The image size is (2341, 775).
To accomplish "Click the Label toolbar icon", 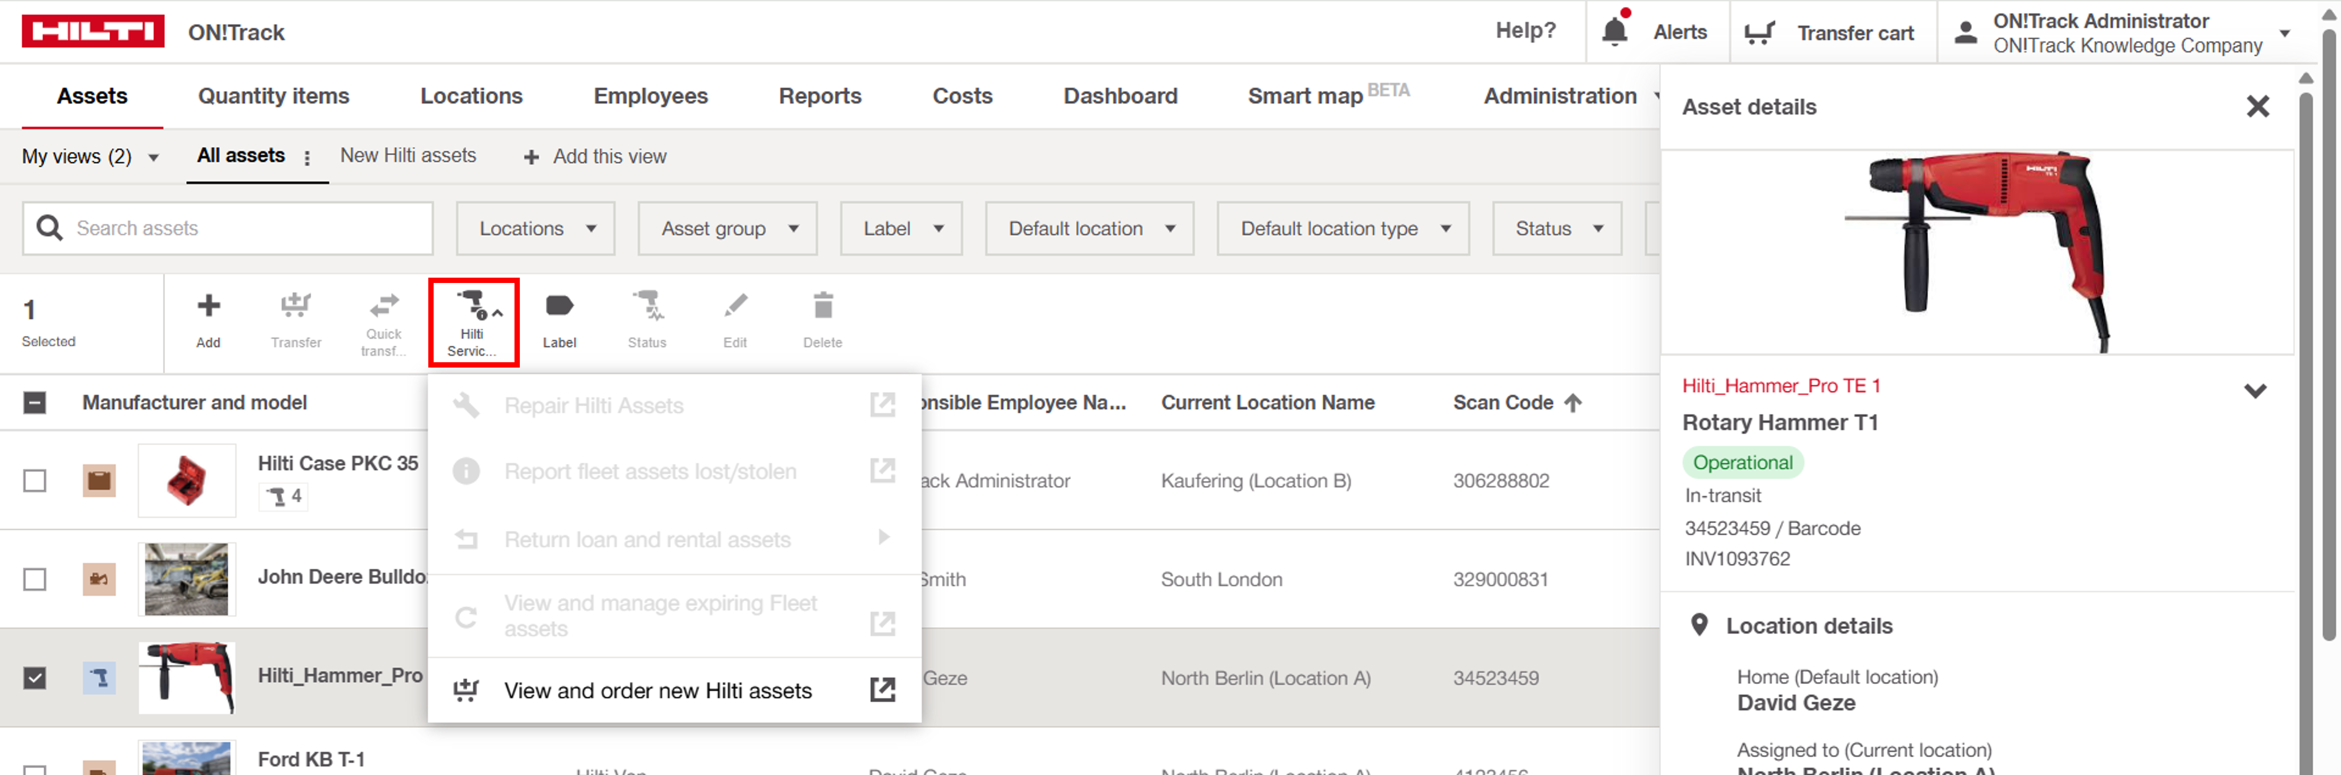I will point(559,305).
